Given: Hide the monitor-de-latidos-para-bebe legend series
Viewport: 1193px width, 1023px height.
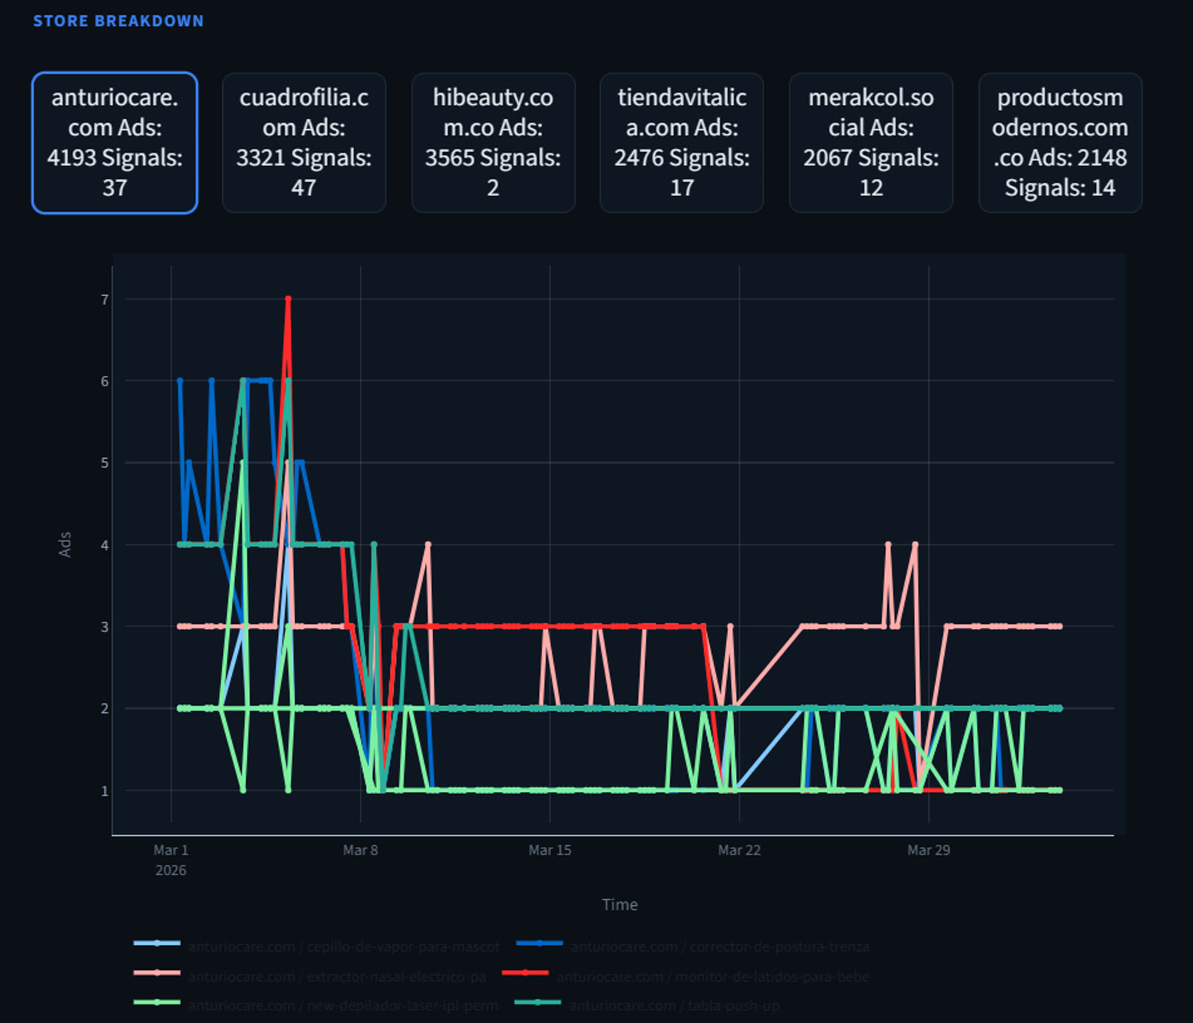Looking at the screenshot, I should tap(712, 976).
